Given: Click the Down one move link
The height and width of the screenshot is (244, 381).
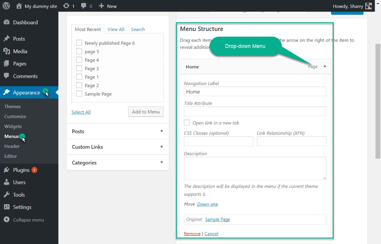Looking at the screenshot, I should coord(207,204).
